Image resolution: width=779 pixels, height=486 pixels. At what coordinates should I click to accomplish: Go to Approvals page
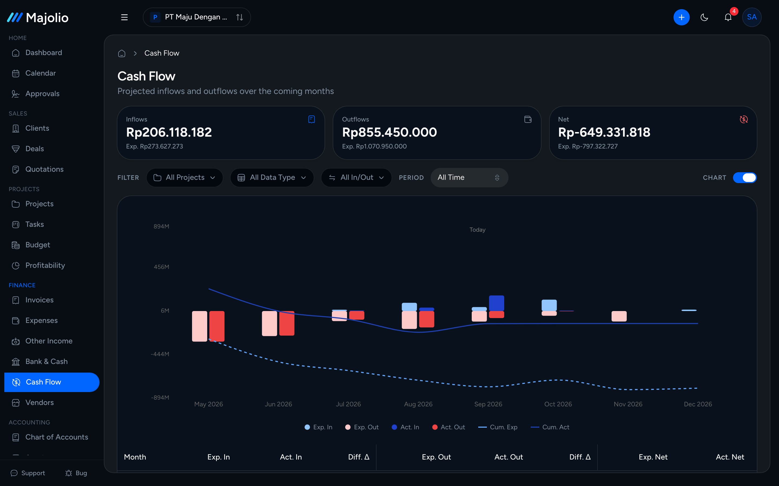point(52,94)
